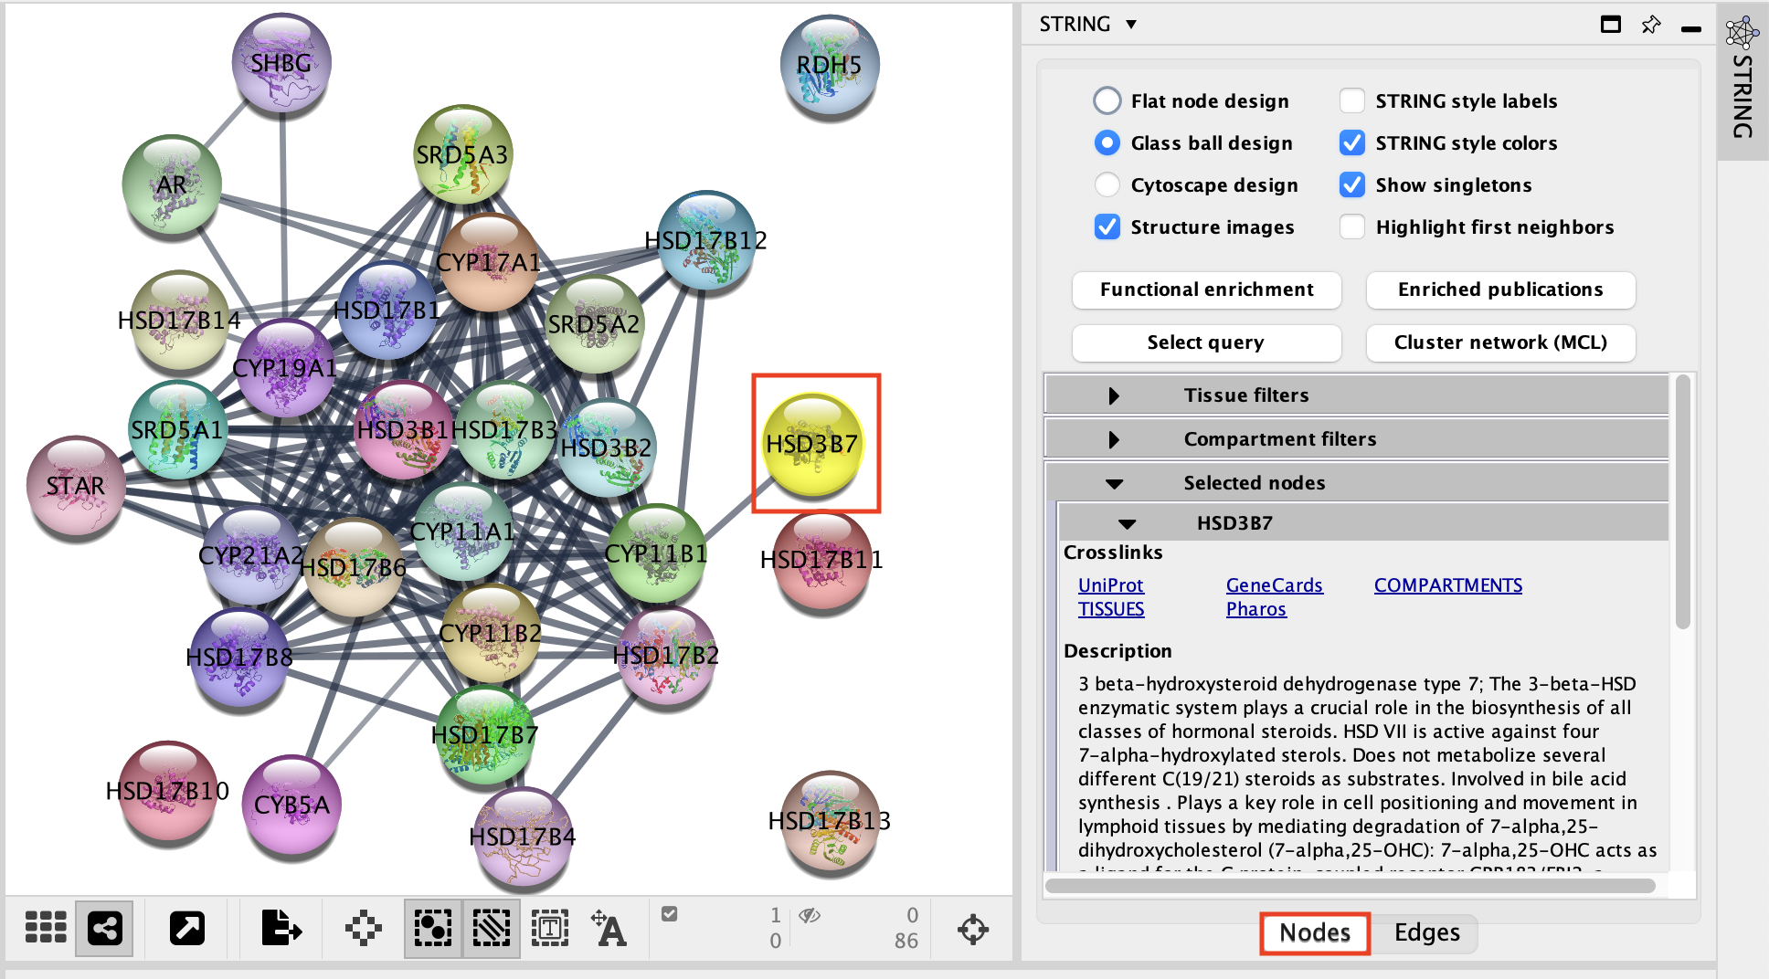Switch to the Edges tab
This screenshot has height=979, width=1769.
[x=1426, y=932]
